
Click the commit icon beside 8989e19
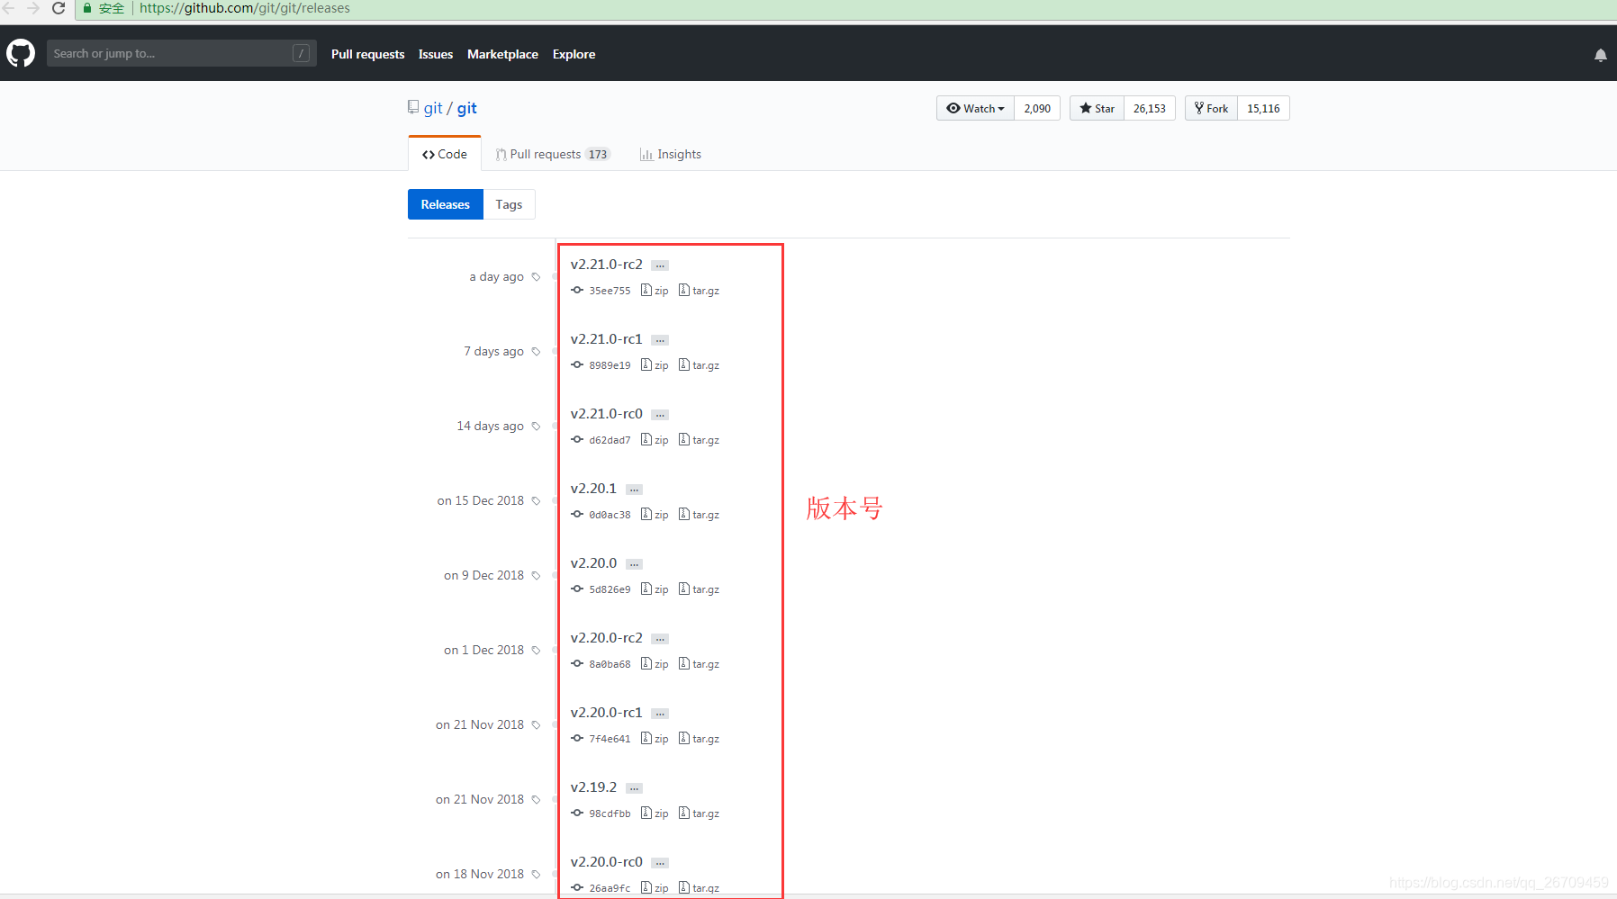coord(577,364)
